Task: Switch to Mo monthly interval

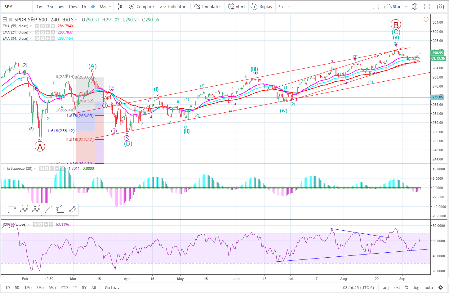Action: (103, 7)
